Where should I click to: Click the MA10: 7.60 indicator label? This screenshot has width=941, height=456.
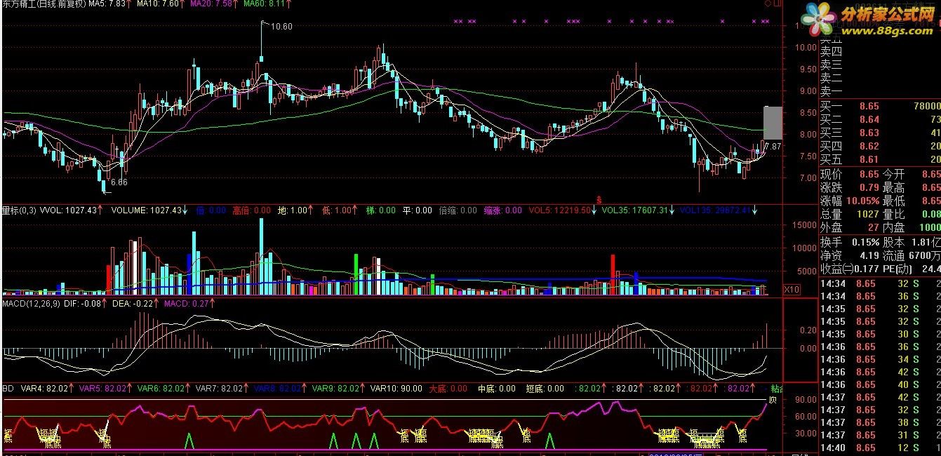tap(158, 4)
